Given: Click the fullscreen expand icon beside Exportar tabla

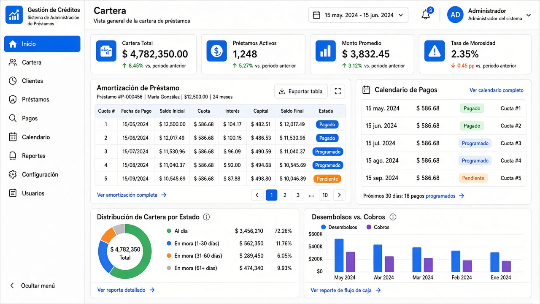Looking at the screenshot, I should pyautogui.click(x=337, y=91).
